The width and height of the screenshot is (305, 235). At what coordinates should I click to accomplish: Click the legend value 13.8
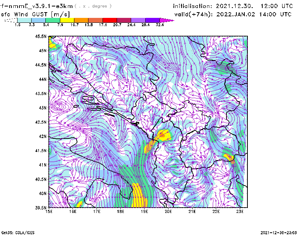click(x=89, y=25)
